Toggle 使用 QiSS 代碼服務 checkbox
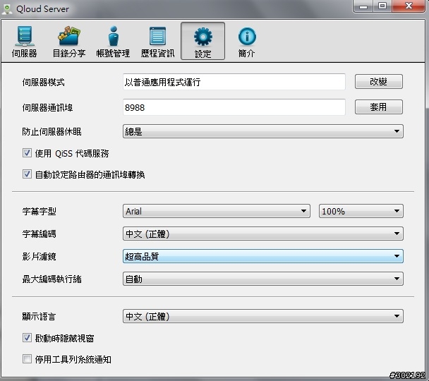The image size is (429, 381). tap(27, 152)
